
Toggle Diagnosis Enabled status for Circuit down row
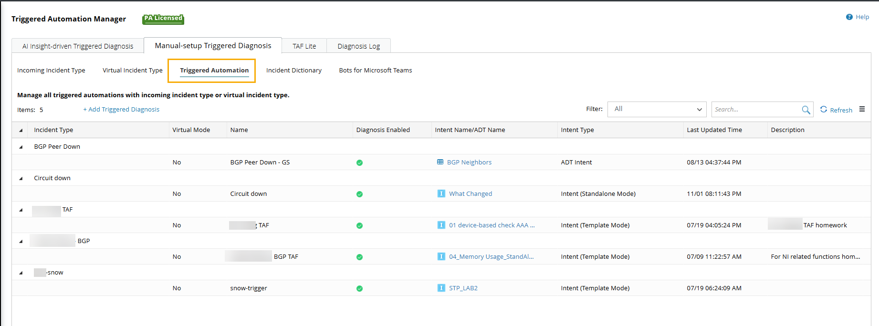(x=359, y=194)
